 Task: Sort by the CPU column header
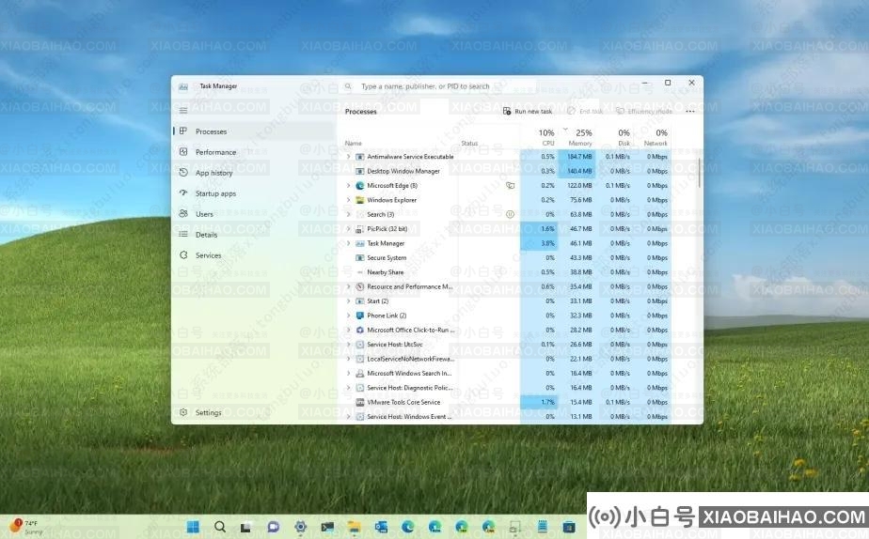pos(545,137)
